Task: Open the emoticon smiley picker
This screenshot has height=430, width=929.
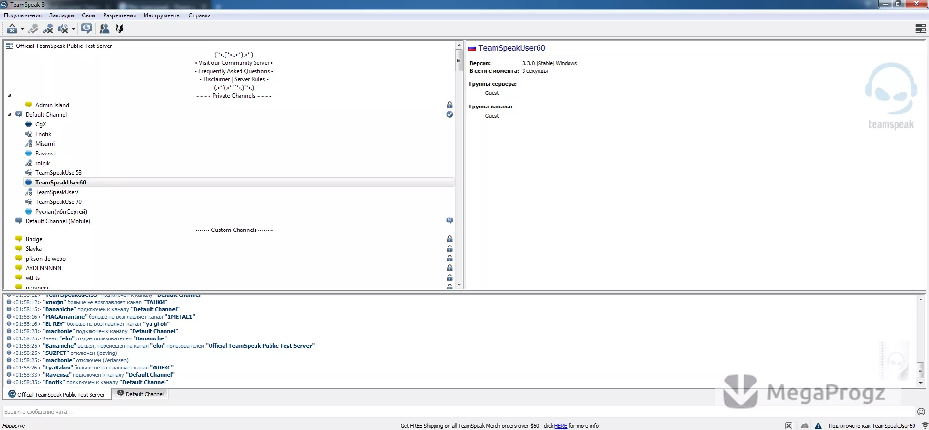Action: 921,412
